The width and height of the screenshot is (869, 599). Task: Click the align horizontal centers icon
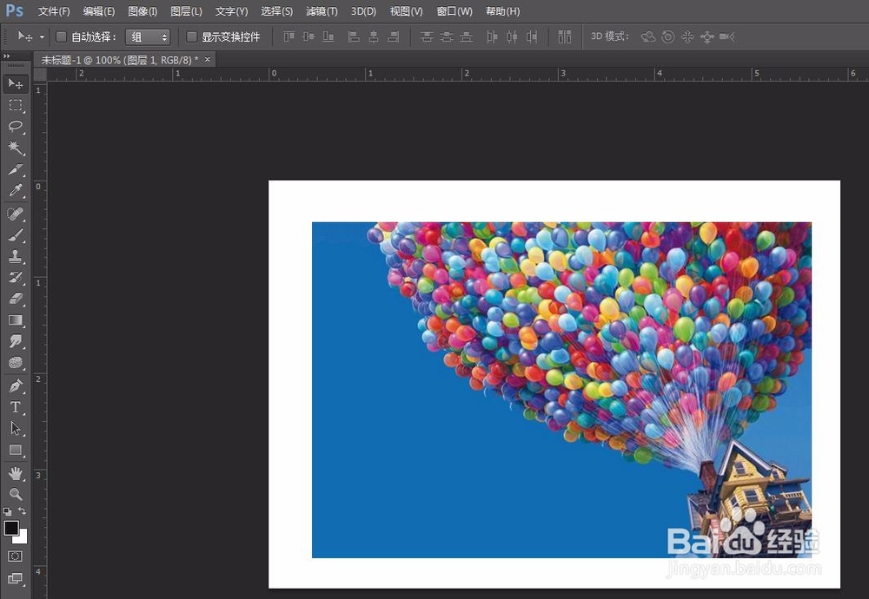374,37
